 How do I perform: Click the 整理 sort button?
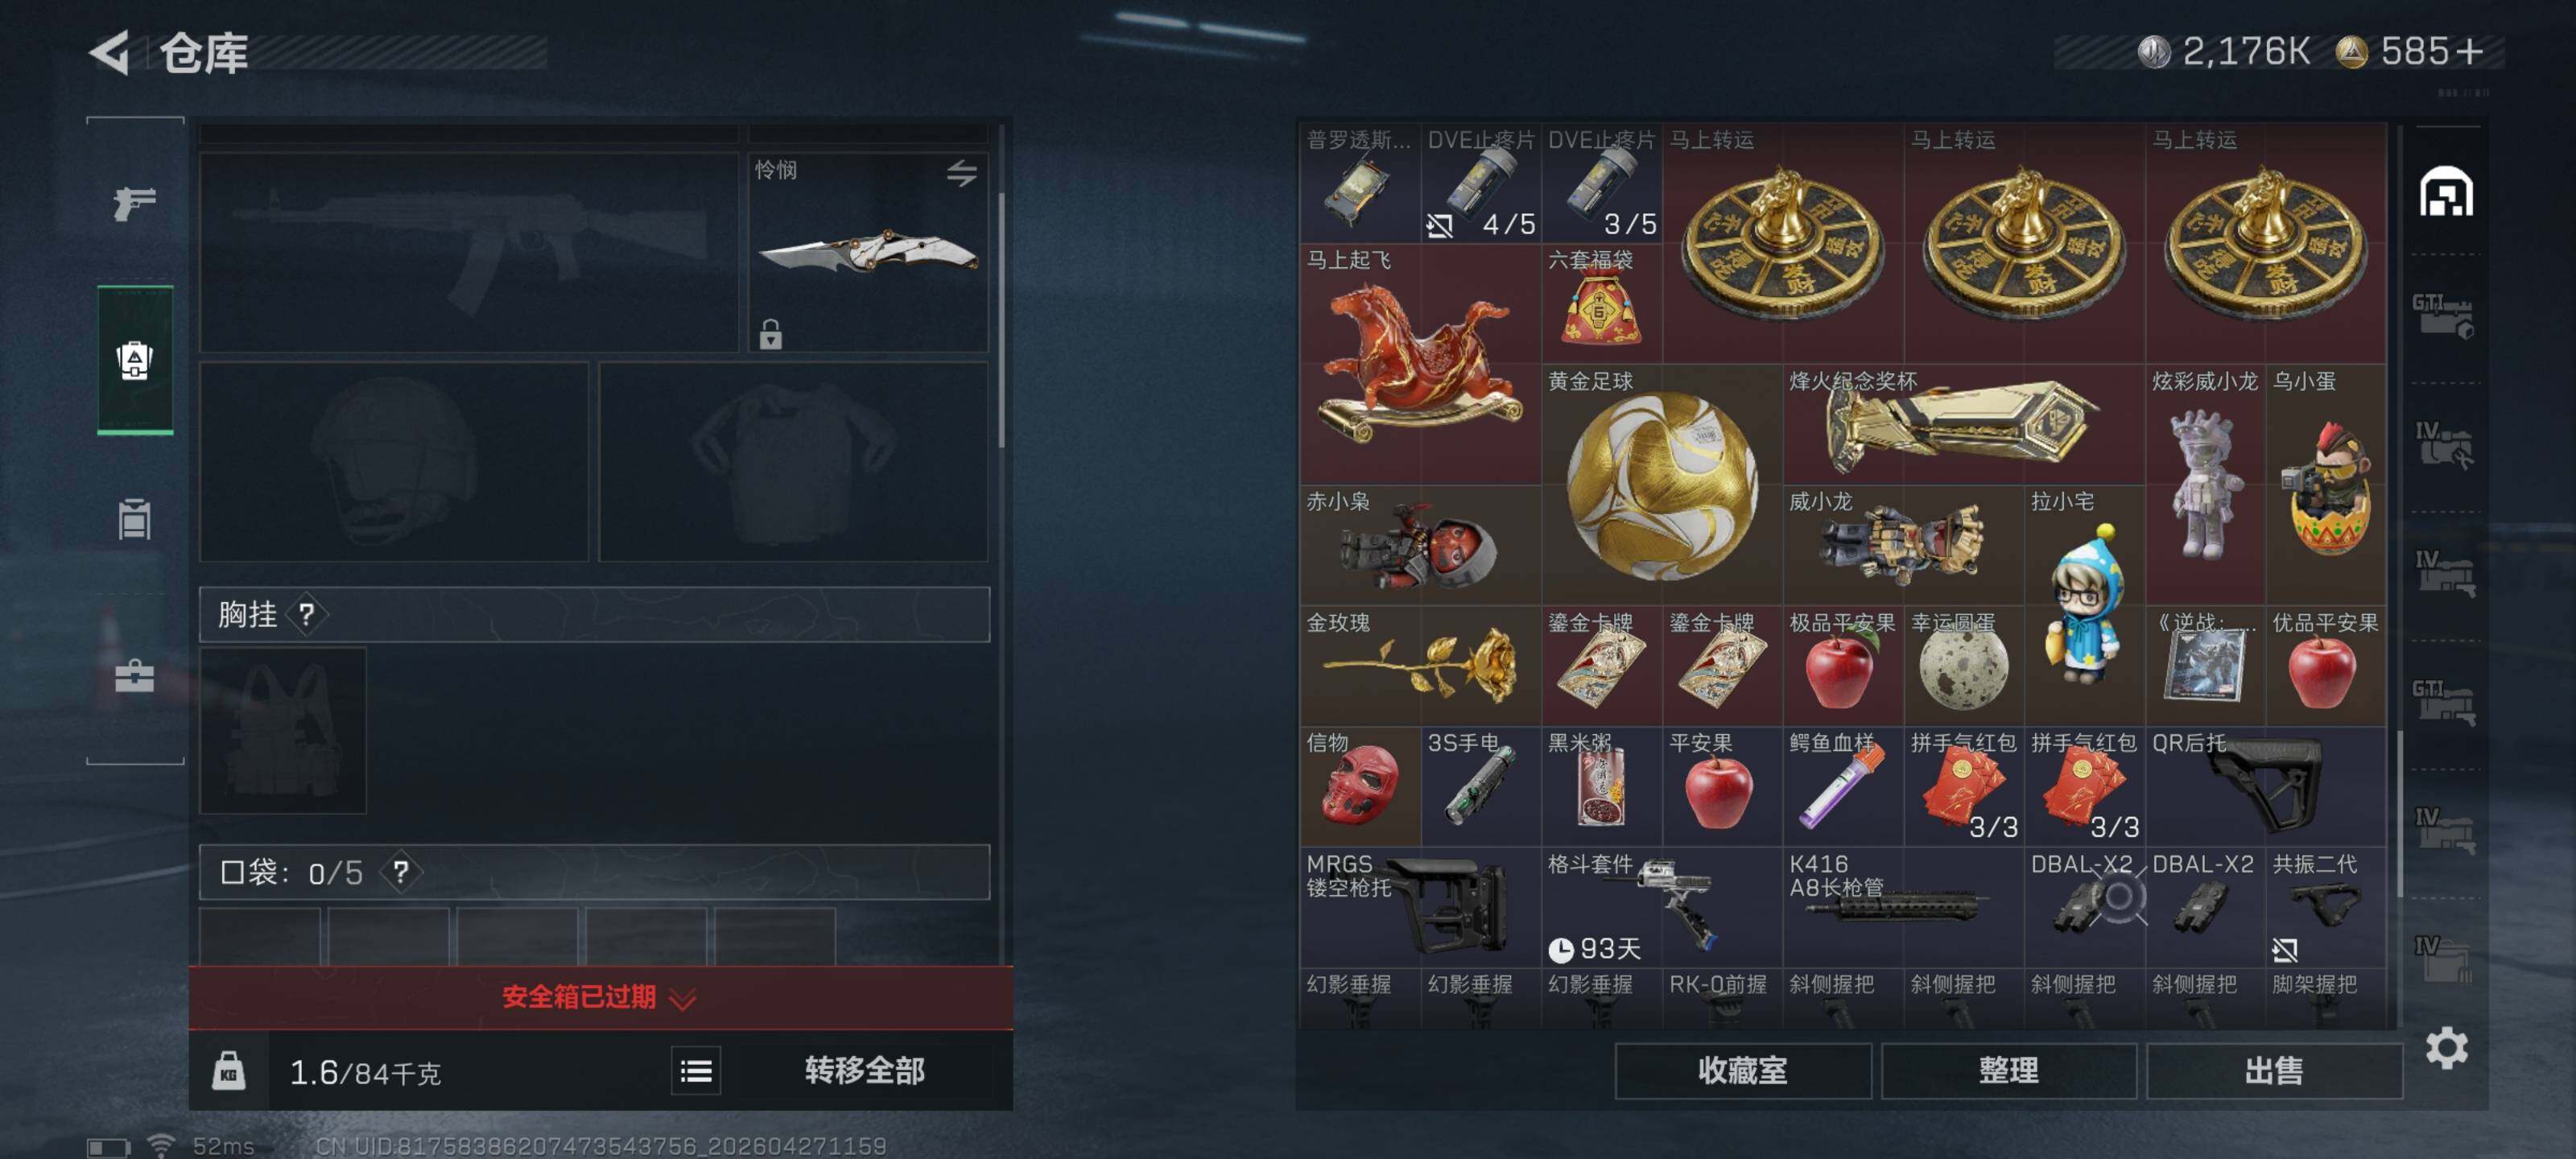pos(2008,1071)
